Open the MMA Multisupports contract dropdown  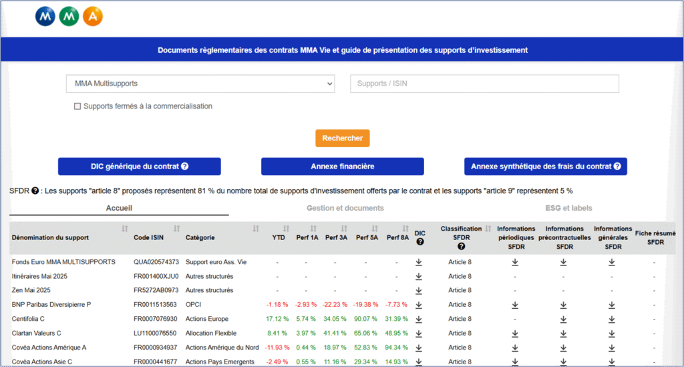(200, 84)
